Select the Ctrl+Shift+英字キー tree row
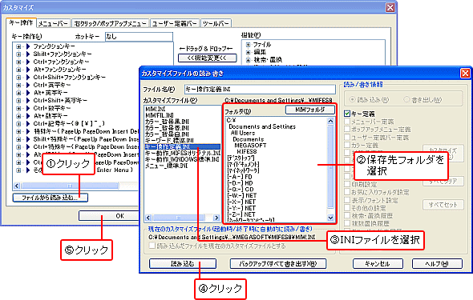This screenshot has height=300, width=473. click(60, 101)
